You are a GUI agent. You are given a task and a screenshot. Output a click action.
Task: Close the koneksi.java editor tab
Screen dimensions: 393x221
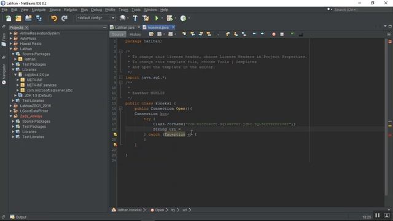pos(173,27)
